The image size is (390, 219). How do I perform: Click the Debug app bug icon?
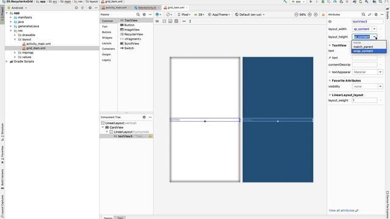323,1
